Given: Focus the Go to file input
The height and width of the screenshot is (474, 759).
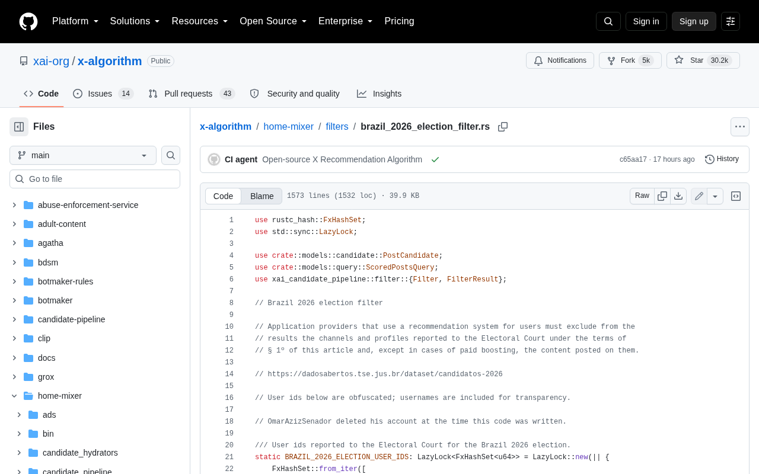Looking at the screenshot, I should point(95,179).
